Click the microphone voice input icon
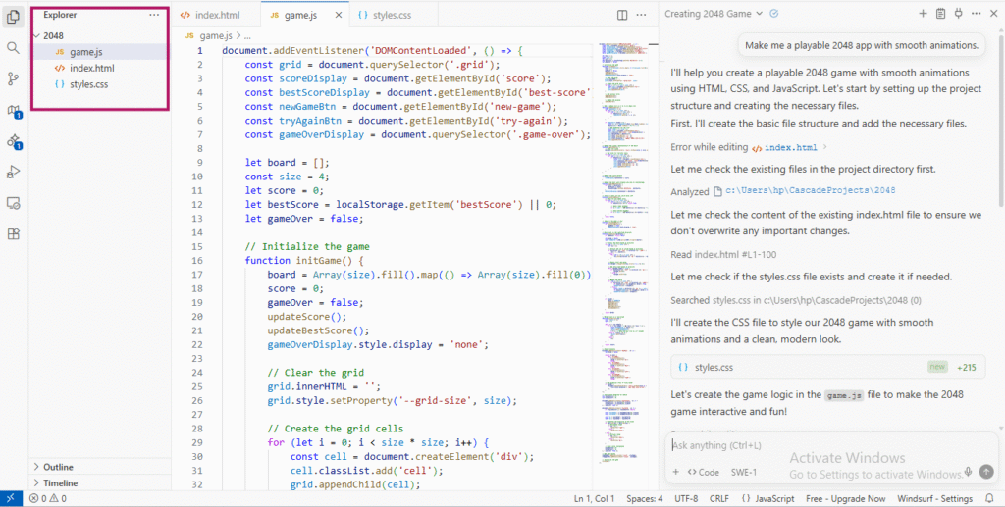Viewport: 1005px width, 507px height. (969, 472)
